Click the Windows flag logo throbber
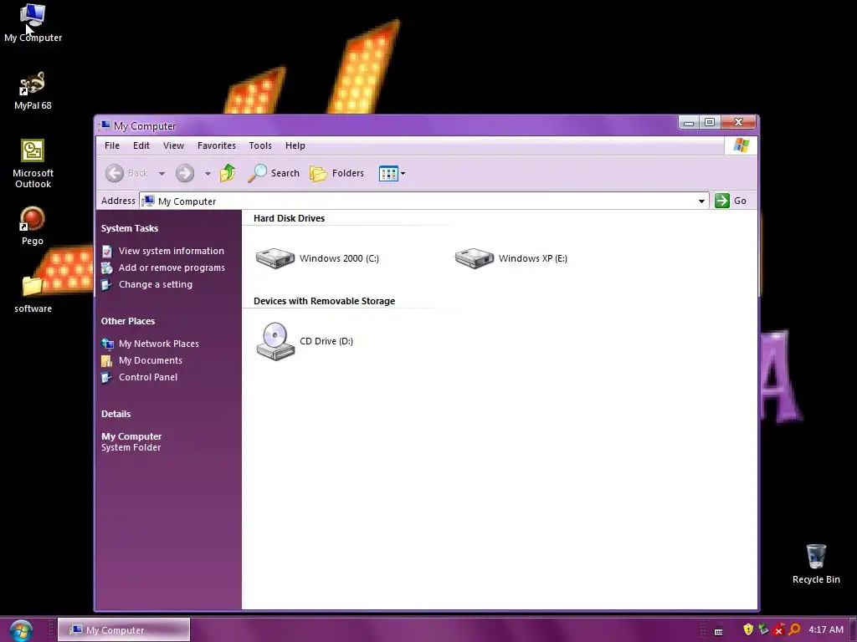This screenshot has height=642, width=857. (742, 145)
